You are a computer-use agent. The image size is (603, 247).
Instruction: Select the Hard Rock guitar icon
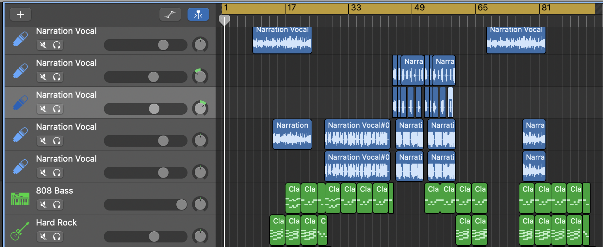(20, 231)
